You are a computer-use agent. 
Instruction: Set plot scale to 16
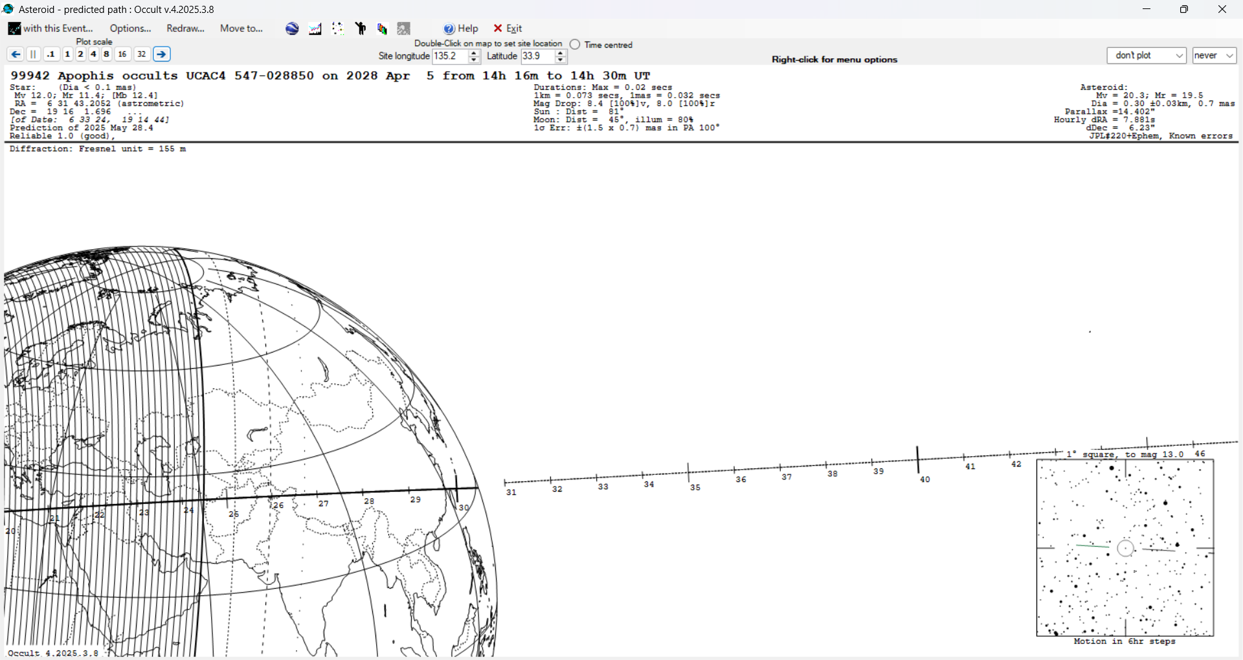click(122, 54)
